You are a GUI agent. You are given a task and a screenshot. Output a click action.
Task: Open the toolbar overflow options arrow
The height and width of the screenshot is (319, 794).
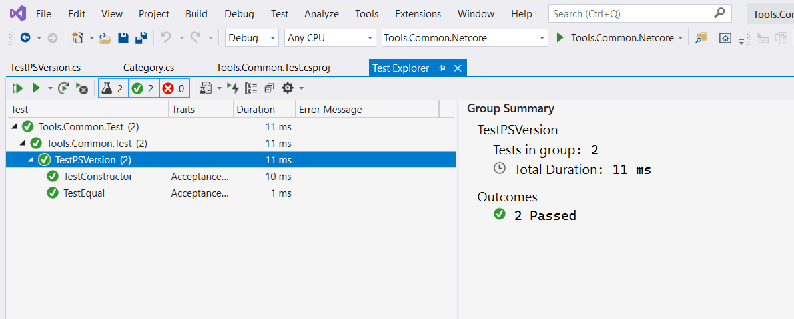pyautogui.click(x=741, y=41)
